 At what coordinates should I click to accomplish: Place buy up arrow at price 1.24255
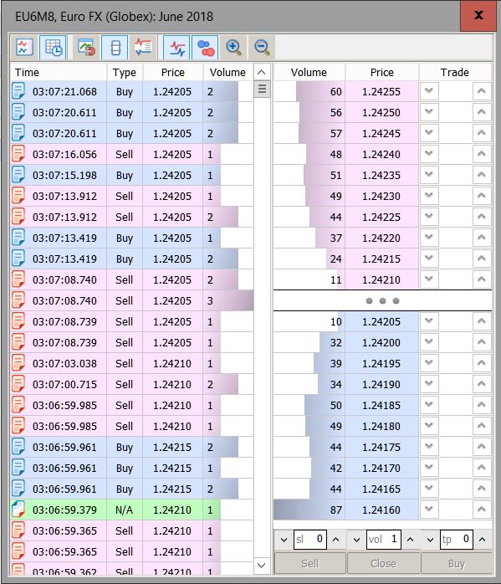(x=482, y=91)
